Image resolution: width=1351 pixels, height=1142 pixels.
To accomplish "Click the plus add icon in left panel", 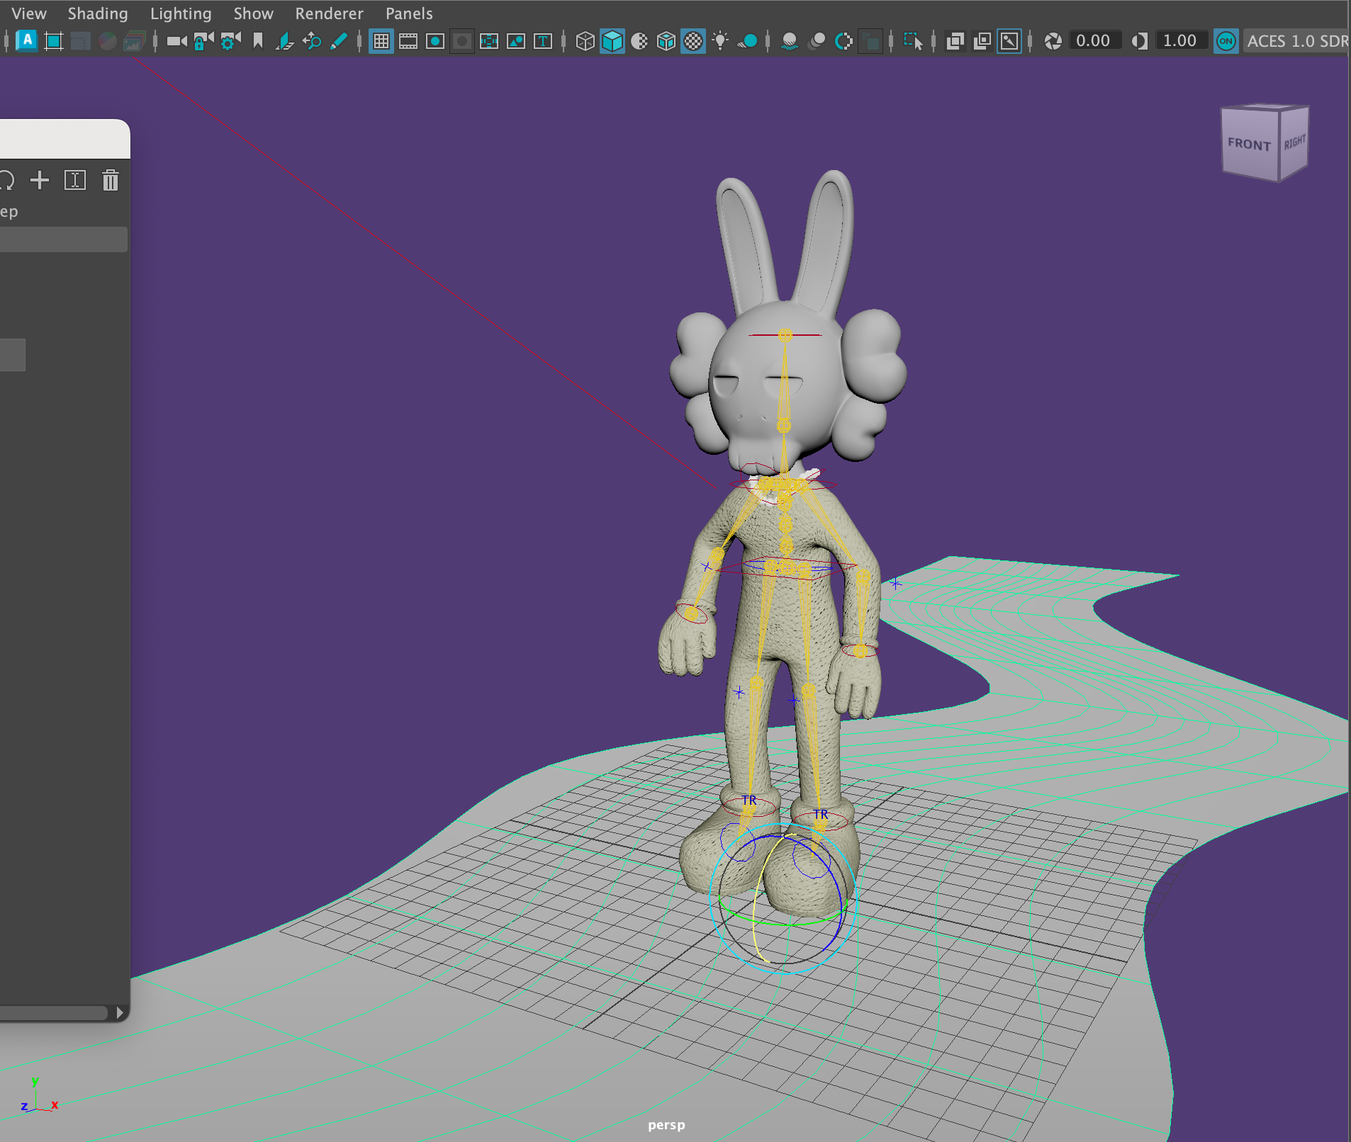I will click(x=40, y=180).
